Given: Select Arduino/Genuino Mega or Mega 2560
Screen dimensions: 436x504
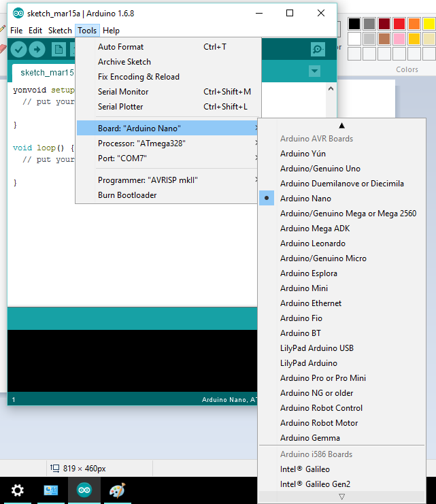Looking at the screenshot, I should [341, 214].
